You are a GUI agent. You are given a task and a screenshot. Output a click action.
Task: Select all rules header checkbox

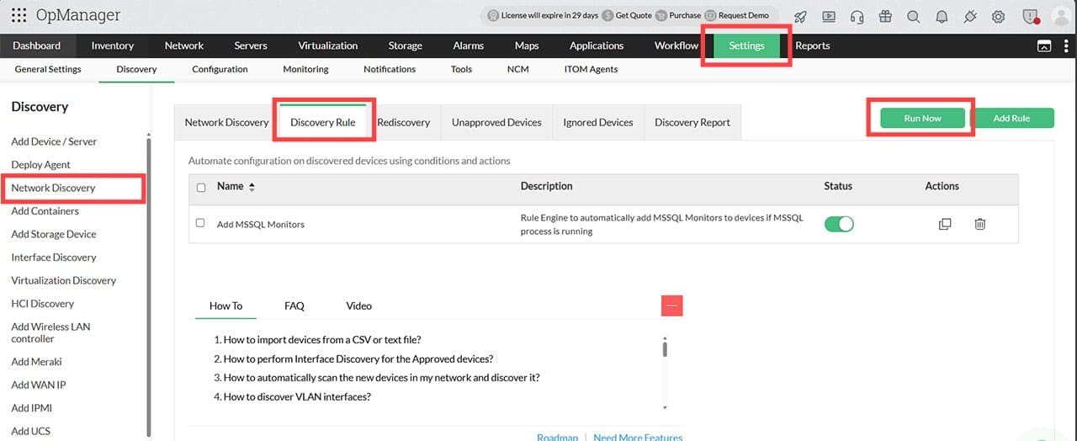pyautogui.click(x=201, y=188)
